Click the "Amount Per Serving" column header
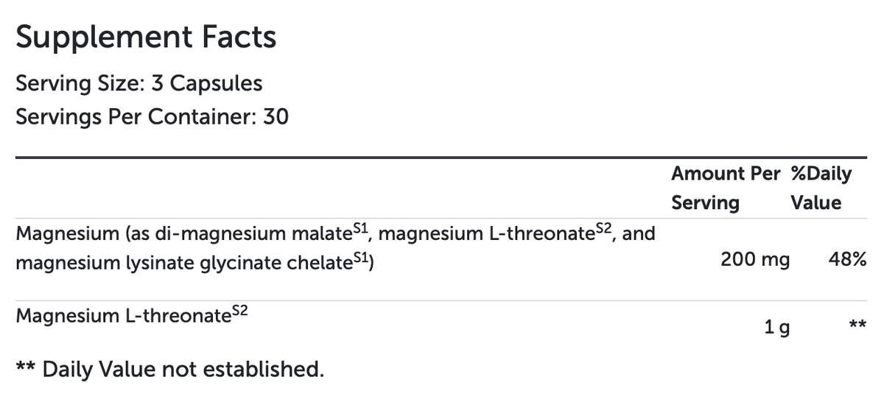The height and width of the screenshot is (399, 884). [725, 188]
